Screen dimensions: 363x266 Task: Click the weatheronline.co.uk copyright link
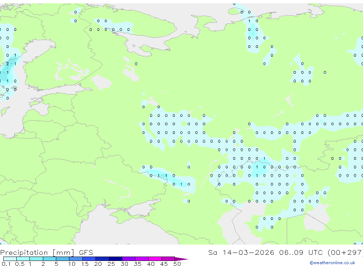pyautogui.click(x=333, y=263)
